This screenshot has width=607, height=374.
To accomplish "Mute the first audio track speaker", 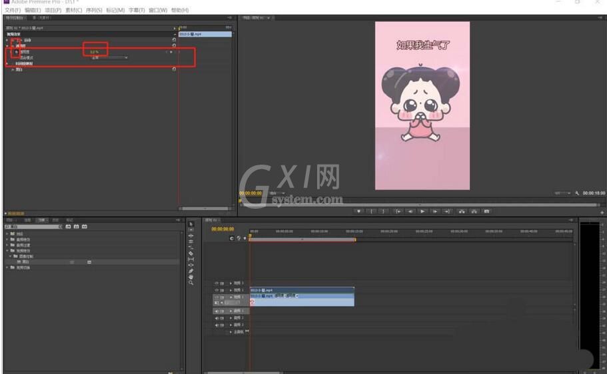I will (x=217, y=311).
